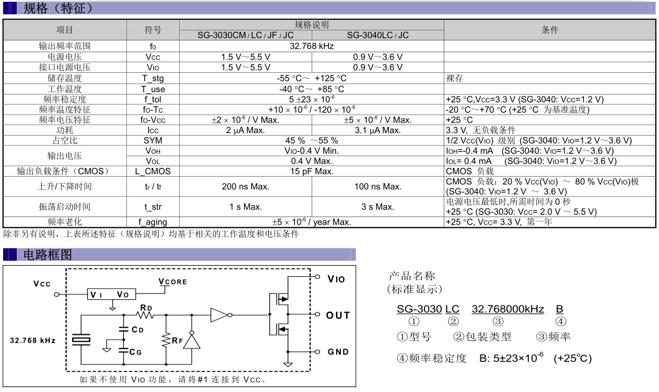This screenshot has height=392, width=659.
Task: Click the '2 µA Max.' value
Action: click(245, 130)
